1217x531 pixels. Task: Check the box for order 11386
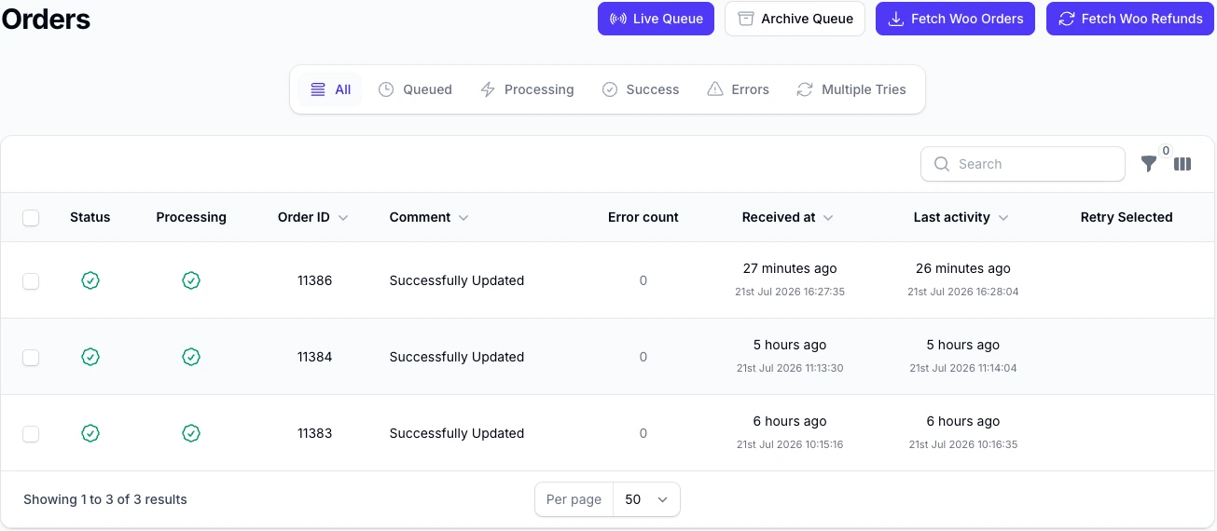(31, 281)
